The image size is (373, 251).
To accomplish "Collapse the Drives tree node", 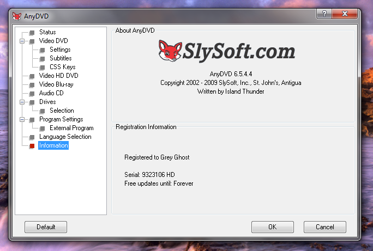I will [x=22, y=102].
